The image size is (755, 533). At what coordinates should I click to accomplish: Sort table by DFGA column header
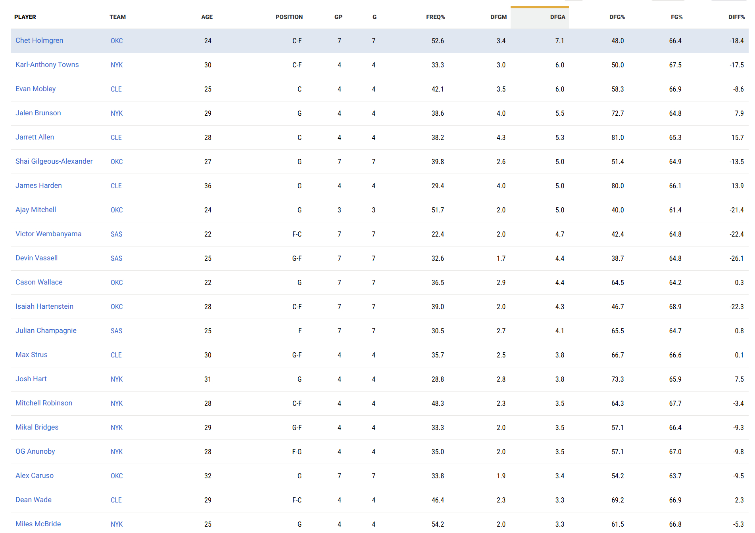pos(557,17)
